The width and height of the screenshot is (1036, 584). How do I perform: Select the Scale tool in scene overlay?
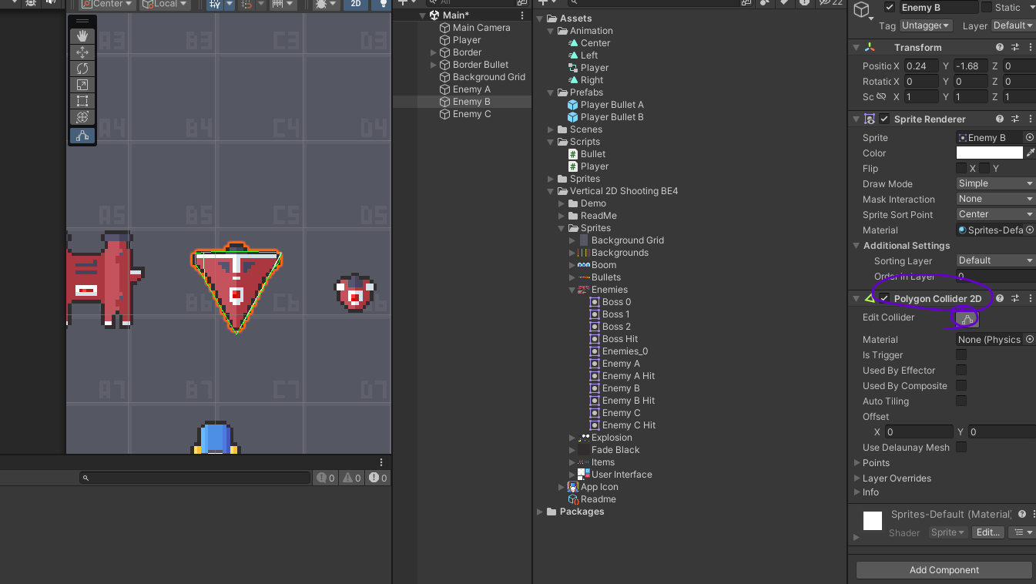coord(82,85)
